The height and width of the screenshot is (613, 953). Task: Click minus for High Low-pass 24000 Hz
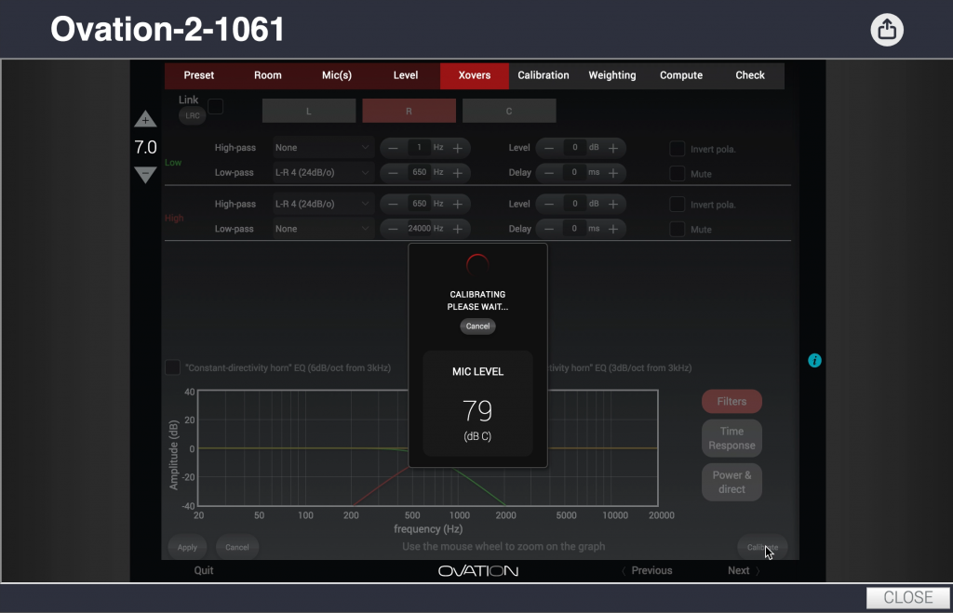(x=394, y=229)
